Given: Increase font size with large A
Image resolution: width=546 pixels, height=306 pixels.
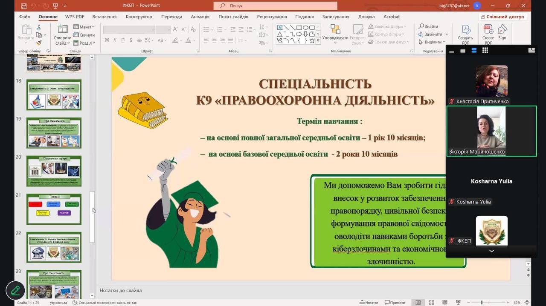Looking at the screenshot, I should pos(175,29).
